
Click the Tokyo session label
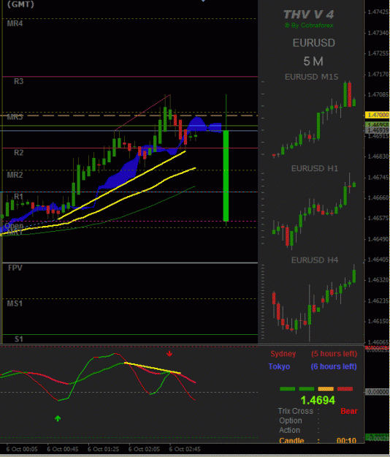279,366
